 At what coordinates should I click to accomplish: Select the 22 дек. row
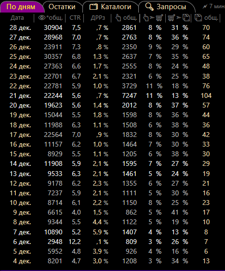[110, 86]
